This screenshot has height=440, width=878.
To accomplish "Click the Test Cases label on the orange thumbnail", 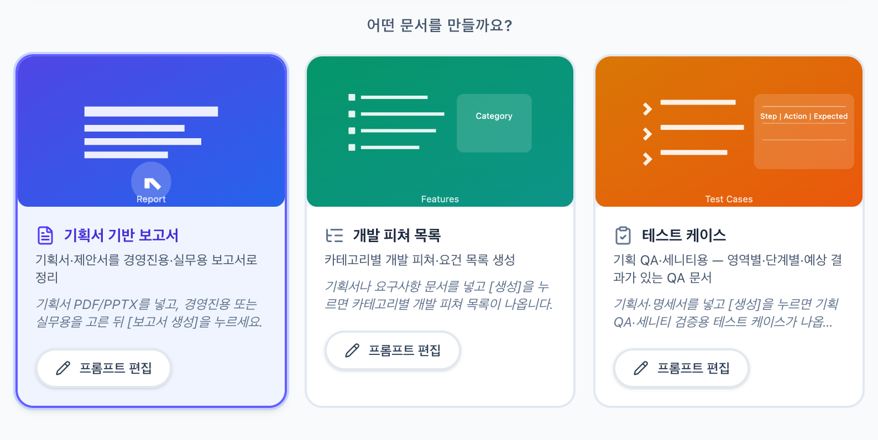I will pyautogui.click(x=729, y=199).
